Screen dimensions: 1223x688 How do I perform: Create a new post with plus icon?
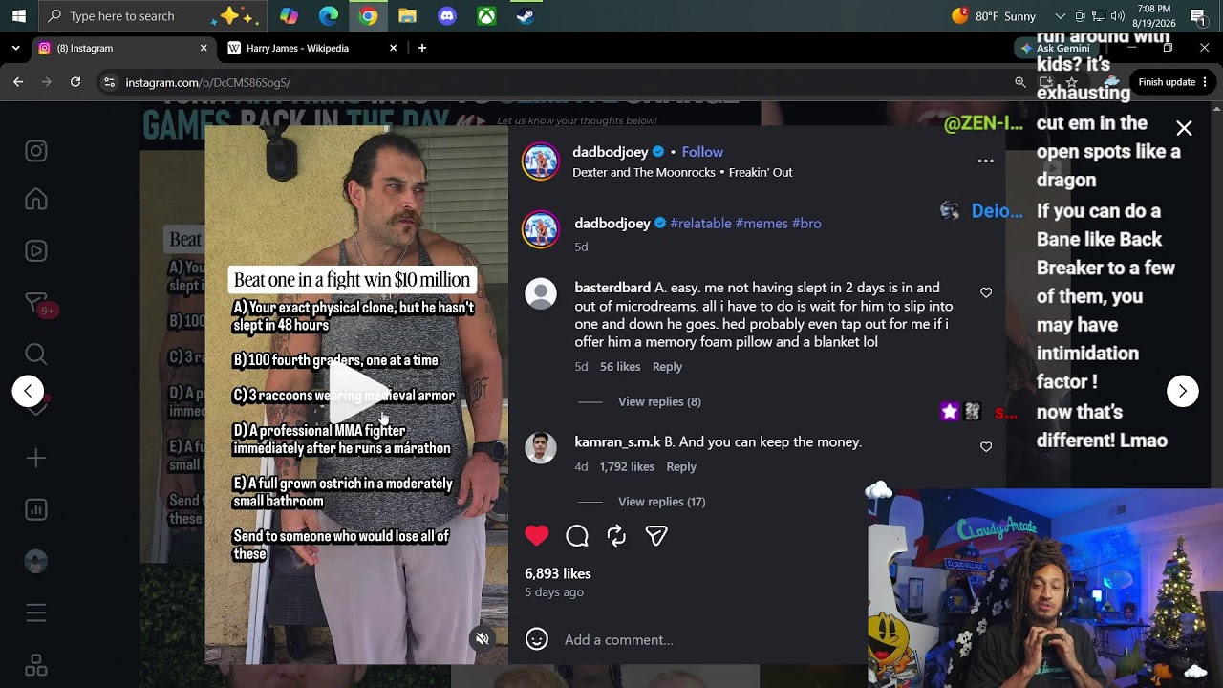[x=36, y=459]
